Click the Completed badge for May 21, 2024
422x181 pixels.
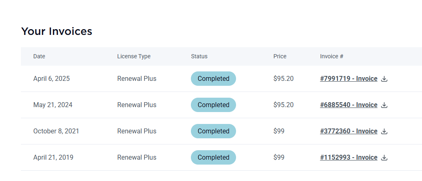(213, 105)
